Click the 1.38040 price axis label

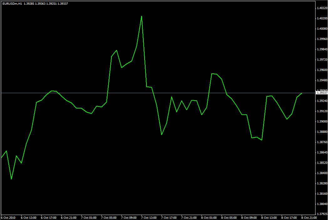pyautogui.click(x=322, y=204)
